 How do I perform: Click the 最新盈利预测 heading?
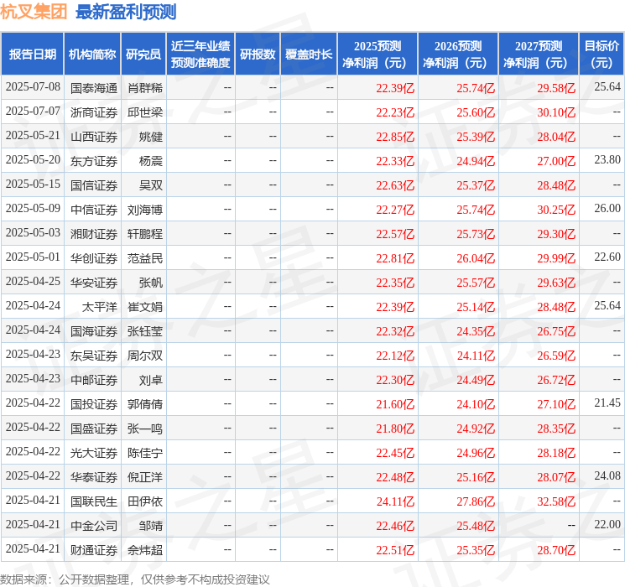pos(126,12)
